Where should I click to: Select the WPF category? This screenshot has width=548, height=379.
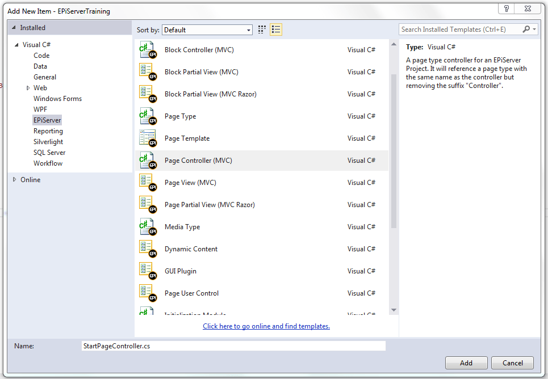coord(40,110)
